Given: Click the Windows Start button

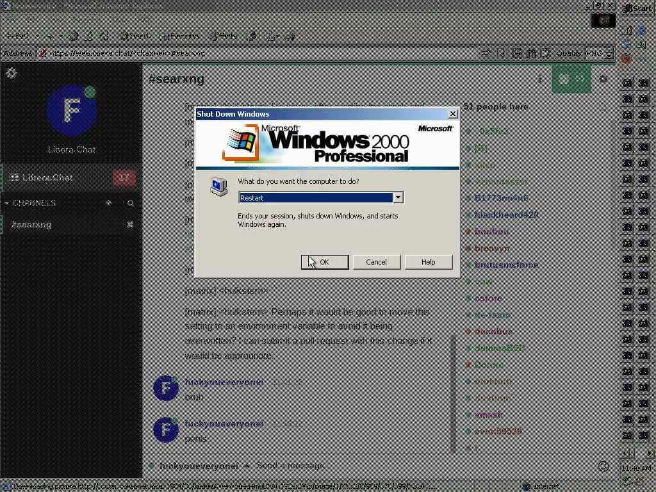Looking at the screenshot, I should click(637, 8).
